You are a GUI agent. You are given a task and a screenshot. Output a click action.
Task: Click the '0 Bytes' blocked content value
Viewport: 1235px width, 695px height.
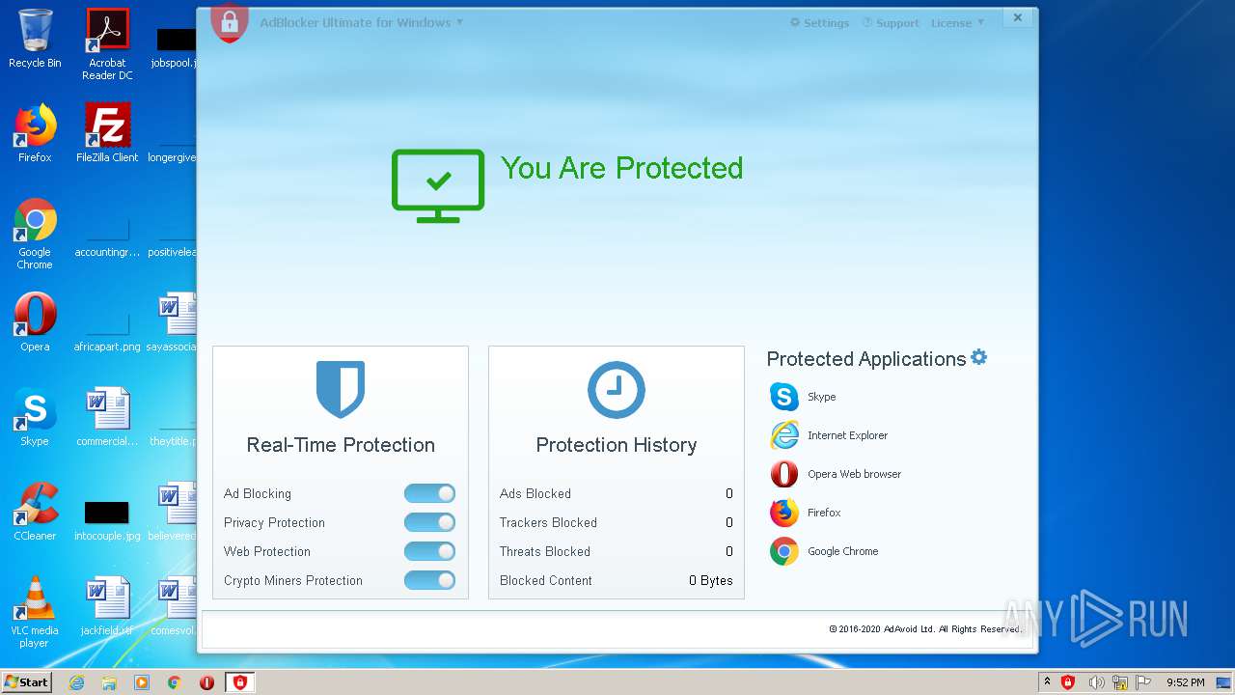pos(711,580)
